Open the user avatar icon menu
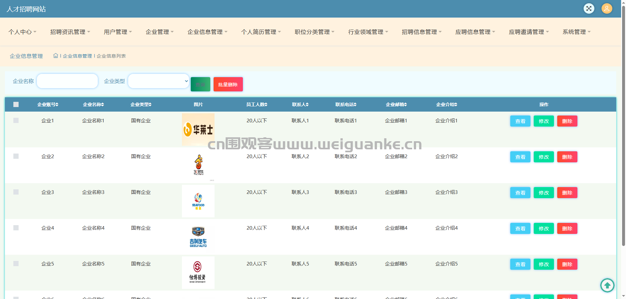 click(607, 8)
